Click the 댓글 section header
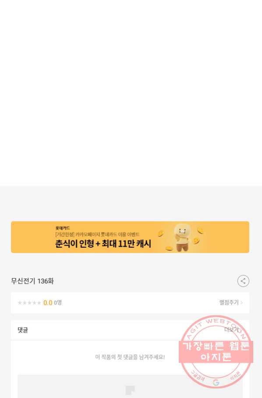This screenshot has height=398, width=262. tap(23, 330)
